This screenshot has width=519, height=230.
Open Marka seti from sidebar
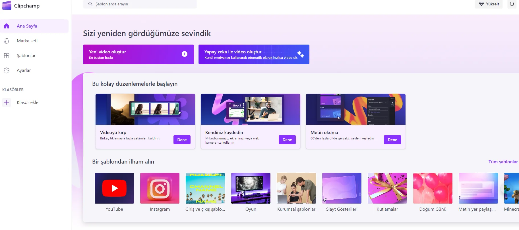pyautogui.click(x=34, y=41)
